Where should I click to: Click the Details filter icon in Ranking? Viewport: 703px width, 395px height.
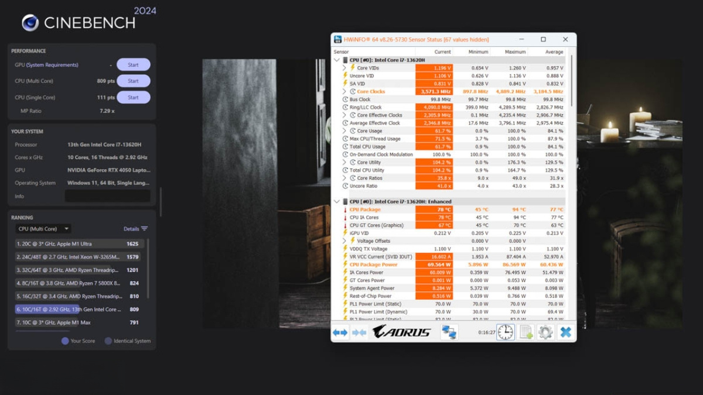144,229
